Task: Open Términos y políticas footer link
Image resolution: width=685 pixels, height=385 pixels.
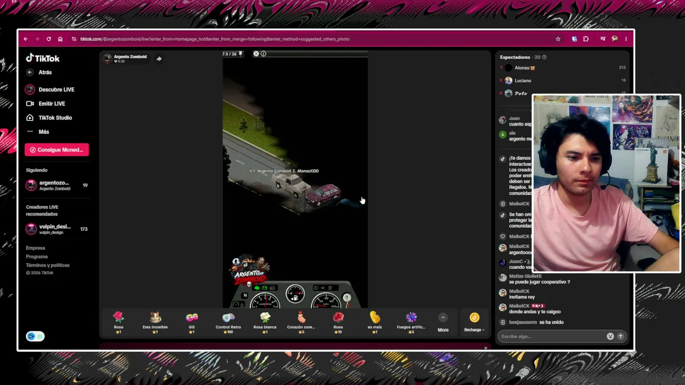Action: (48, 265)
